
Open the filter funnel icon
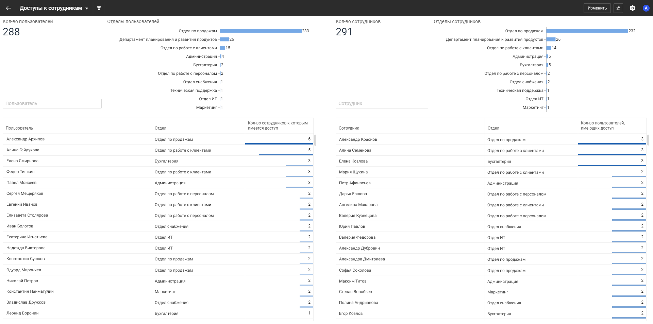click(99, 8)
